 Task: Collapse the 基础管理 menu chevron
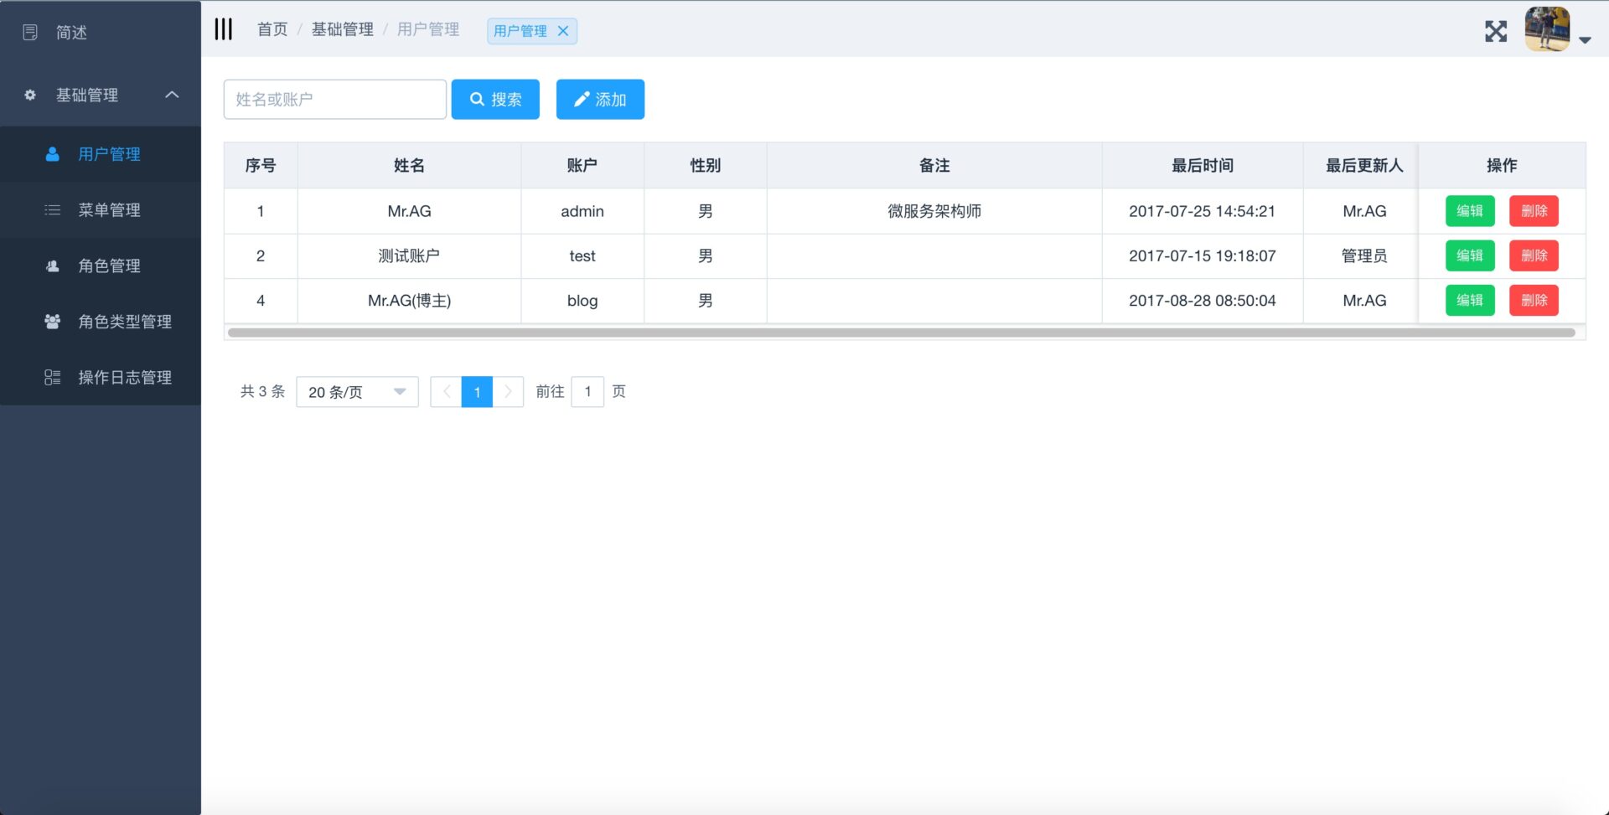click(x=172, y=95)
